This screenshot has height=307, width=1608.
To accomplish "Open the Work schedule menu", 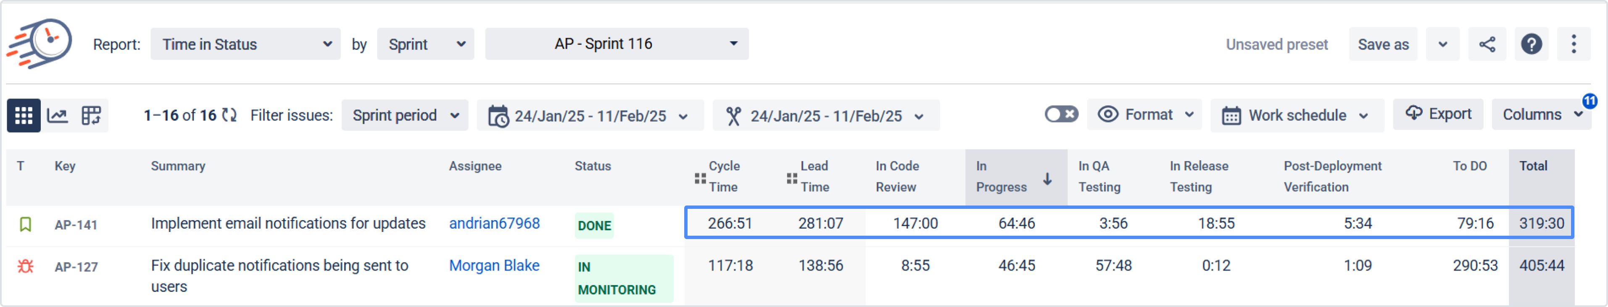I will pyautogui.click(x=1296, y=116).
